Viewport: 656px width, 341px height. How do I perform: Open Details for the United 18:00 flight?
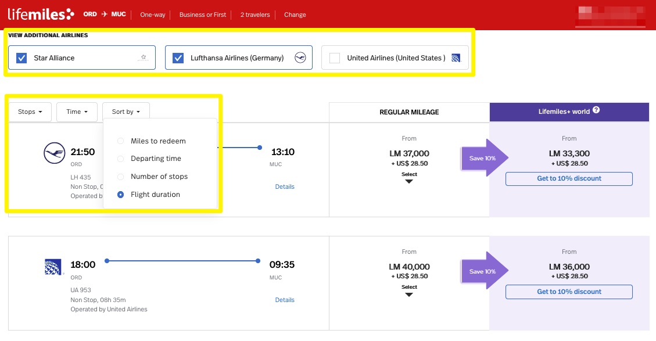(285, 300)
